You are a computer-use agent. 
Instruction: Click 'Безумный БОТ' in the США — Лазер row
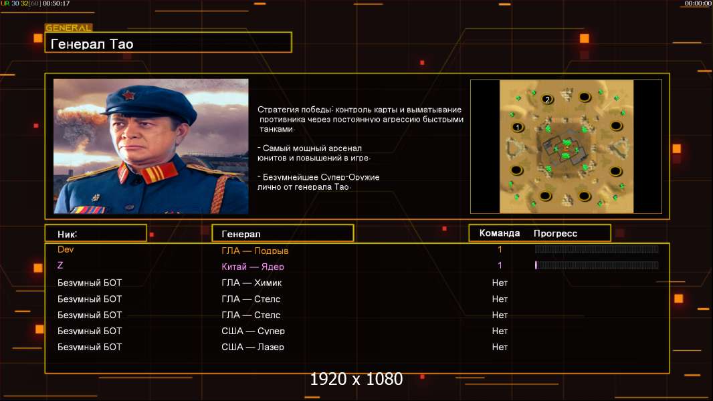(90, 347)
